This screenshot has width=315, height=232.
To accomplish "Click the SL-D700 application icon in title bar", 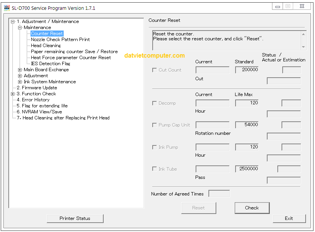I will point(7,8).
